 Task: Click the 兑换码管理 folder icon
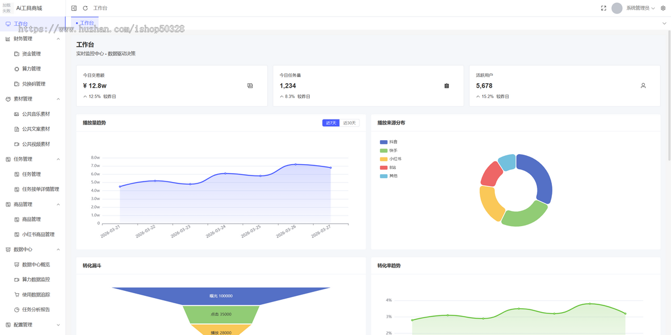pyautogui.click(x=17, y=84)
